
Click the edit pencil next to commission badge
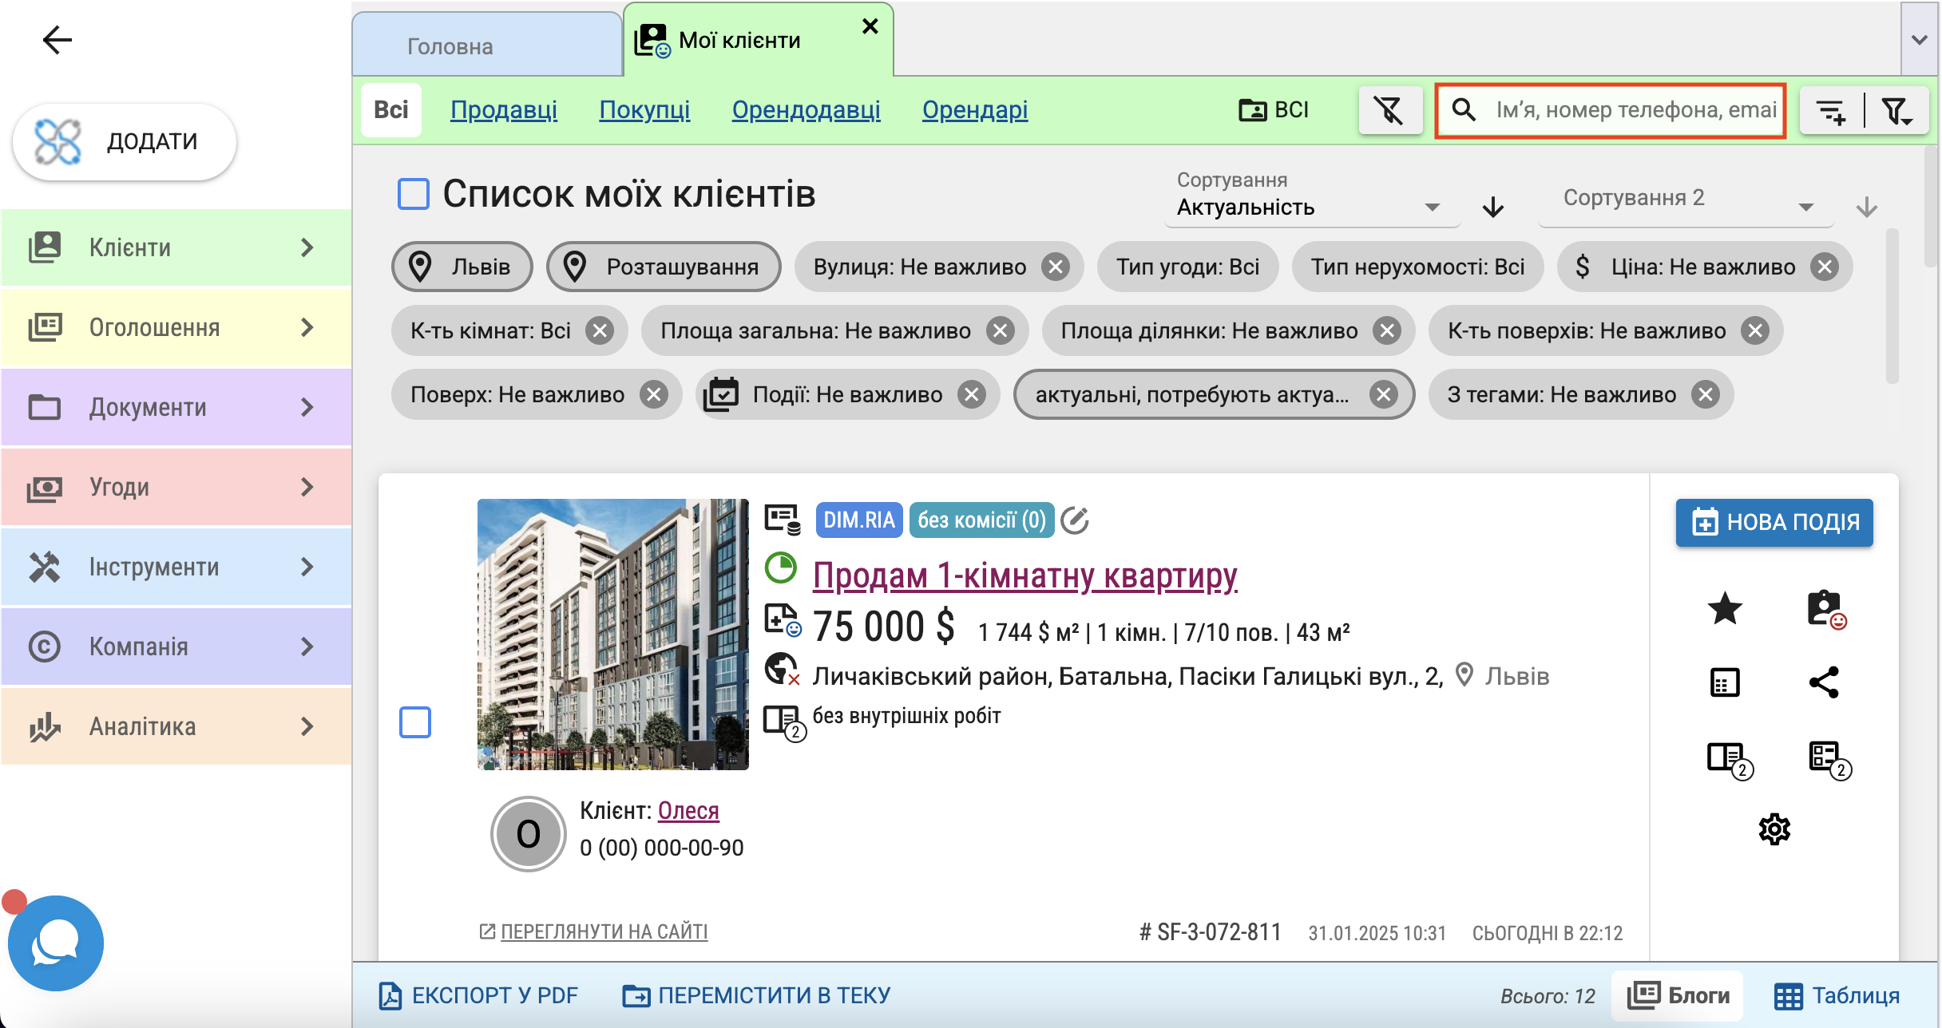[1075, 520]
